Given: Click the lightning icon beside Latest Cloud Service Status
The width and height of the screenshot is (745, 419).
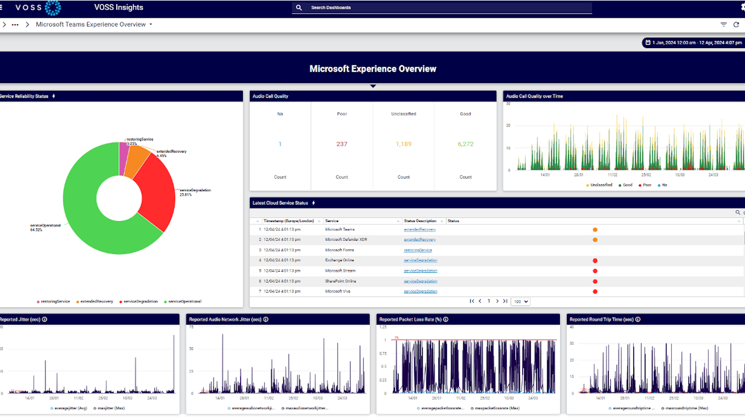Looking at the screenshot, I should coord(314,203).
